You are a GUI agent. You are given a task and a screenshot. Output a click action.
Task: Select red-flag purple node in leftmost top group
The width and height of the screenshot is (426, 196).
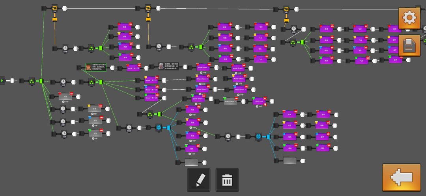pos(124,27)
